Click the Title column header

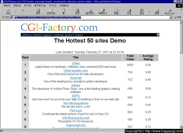point(76,57)
